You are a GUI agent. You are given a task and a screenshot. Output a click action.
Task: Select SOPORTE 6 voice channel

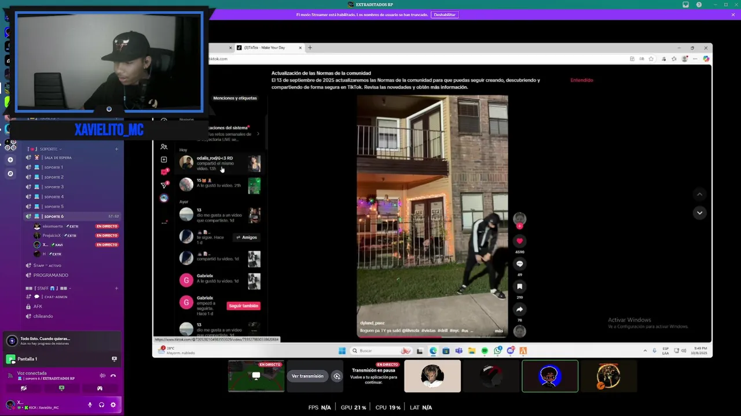click(72, 216)
